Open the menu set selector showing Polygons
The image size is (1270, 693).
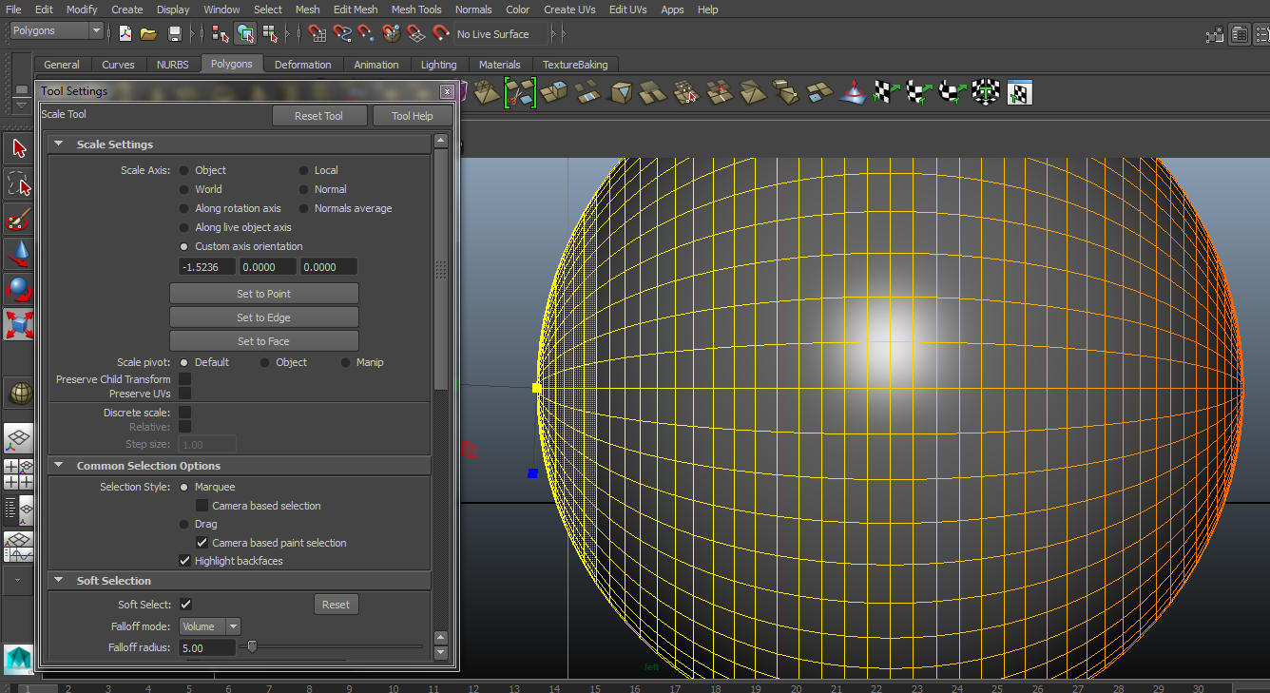tap(55, 29)
